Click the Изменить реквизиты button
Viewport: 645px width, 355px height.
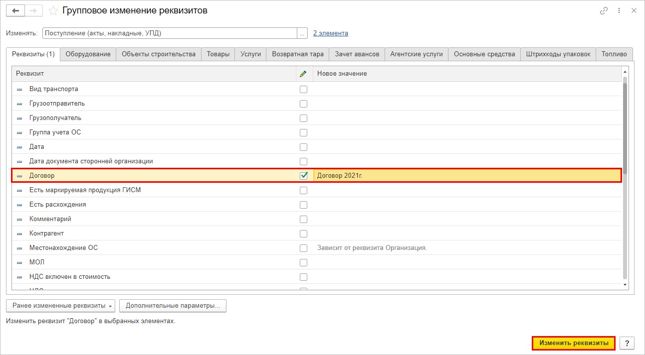(x=574, y=343)
